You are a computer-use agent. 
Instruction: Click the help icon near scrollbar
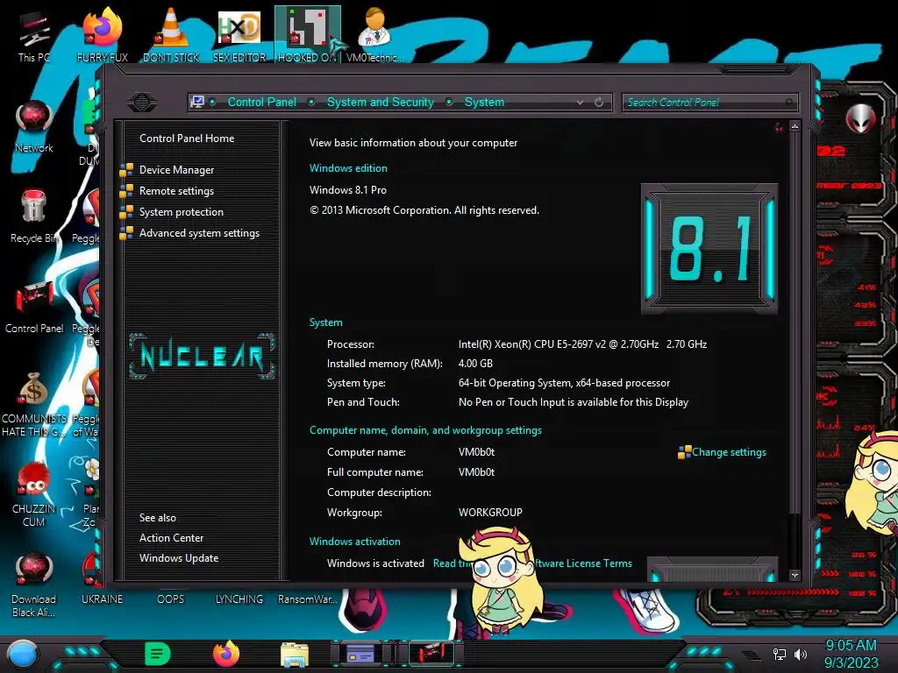coord(779,128)
